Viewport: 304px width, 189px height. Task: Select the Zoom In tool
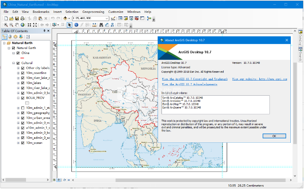[x=6, y=24]
